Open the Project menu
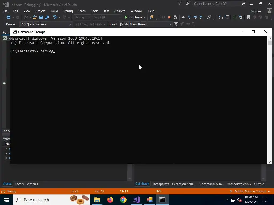Image resolution: width=274 pixels, height=205 pixels. (x=40, y=11)
